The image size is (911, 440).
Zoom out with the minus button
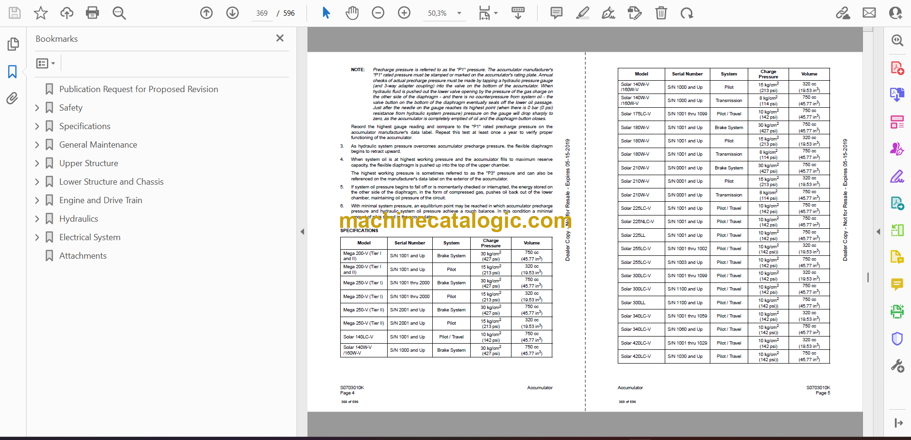[x=378, y=13]
